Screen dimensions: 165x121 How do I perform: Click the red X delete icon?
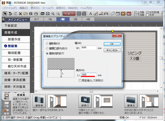click(21, 13)
